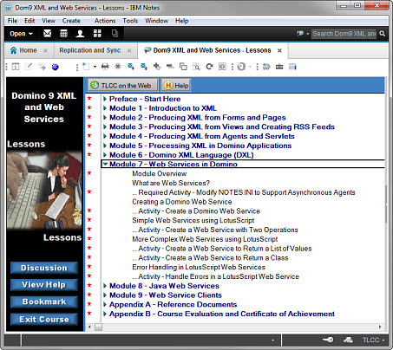Click the find document magnifier icon
The height and width of the screenshot is (350, 393).
pyautogui.click(x=196, y=67)
